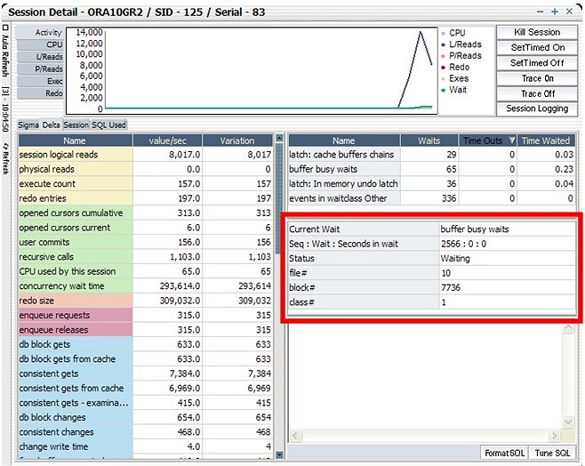Sort waits table by Name header
585x466 pixels.
pyautogui.click(x=344, y=141)
